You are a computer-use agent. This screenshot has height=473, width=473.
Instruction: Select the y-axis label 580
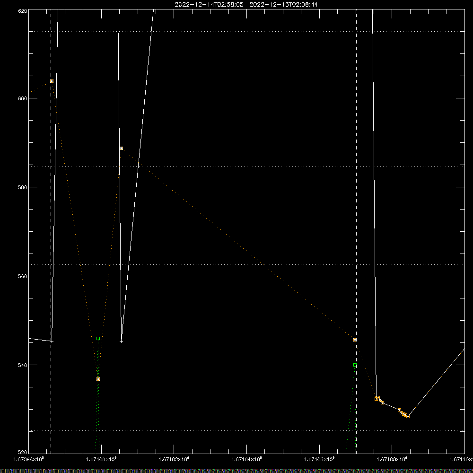tap(23, 187)
